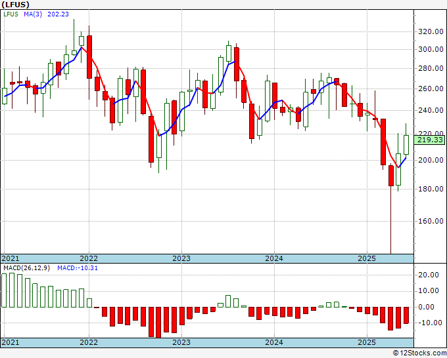447x358 pixels.
Task: Select the green LFUS legend label
Action: point(11,14)
